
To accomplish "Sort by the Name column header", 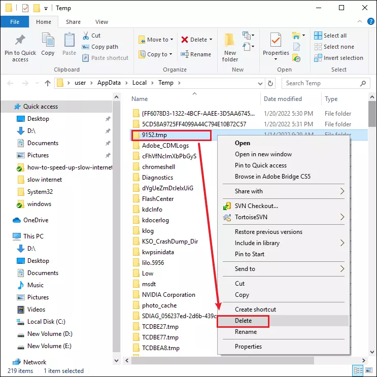I will pyautogui.click(x=140, y=99).
